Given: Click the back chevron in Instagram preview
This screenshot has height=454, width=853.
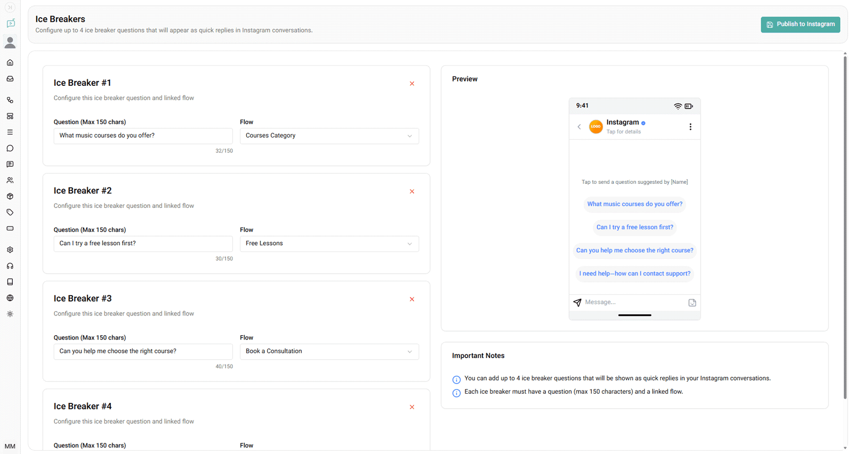Looking at the screenshot, I should (x=579, y=127).
